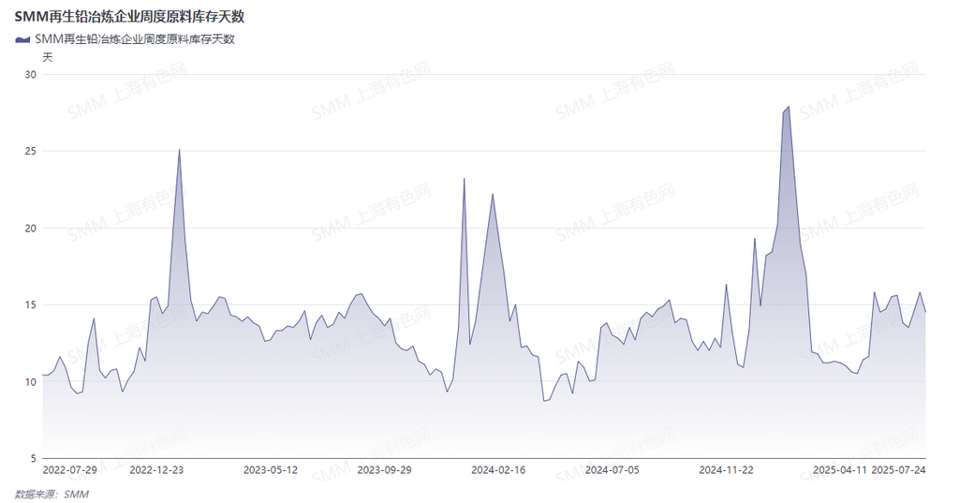The image size is (959, 503).
Task: Click the y-axis value 20
Action: tap(31, 229)
